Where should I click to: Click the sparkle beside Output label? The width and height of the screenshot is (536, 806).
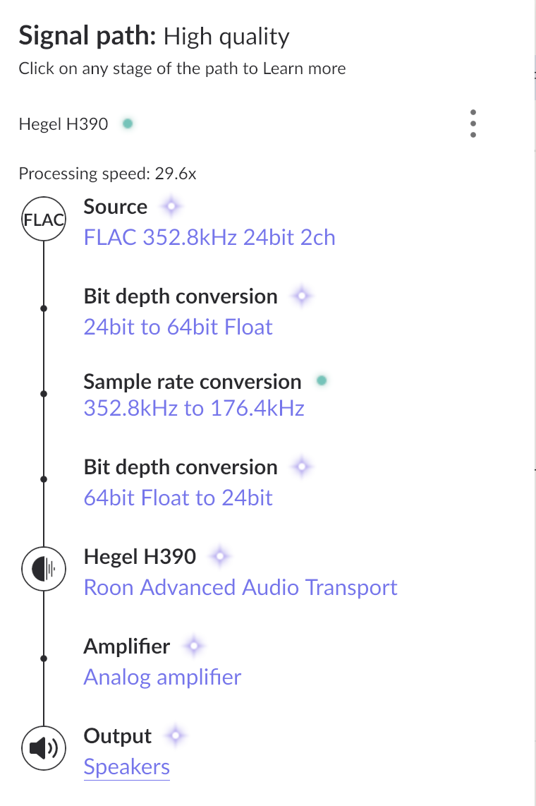coord(176,736)
